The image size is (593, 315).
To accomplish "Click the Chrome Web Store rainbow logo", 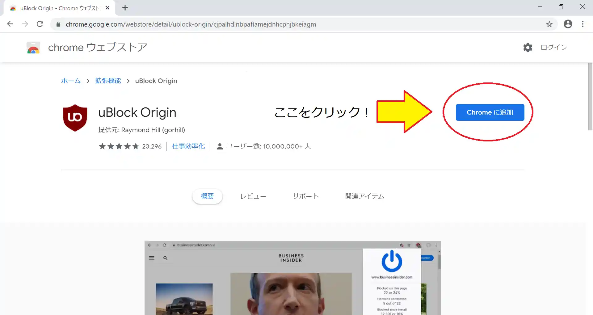I will pos(33,48).
